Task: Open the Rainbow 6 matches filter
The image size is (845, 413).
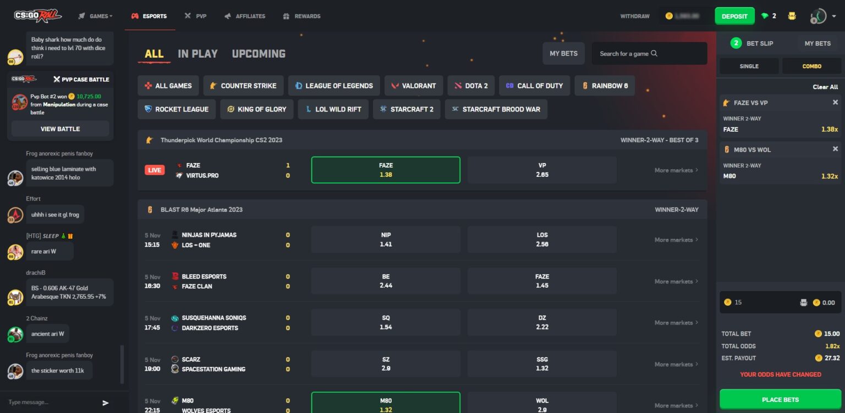Action: 605,86
